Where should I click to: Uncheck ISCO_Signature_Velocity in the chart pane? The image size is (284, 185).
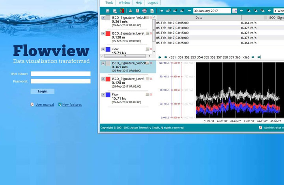point(103,63)
